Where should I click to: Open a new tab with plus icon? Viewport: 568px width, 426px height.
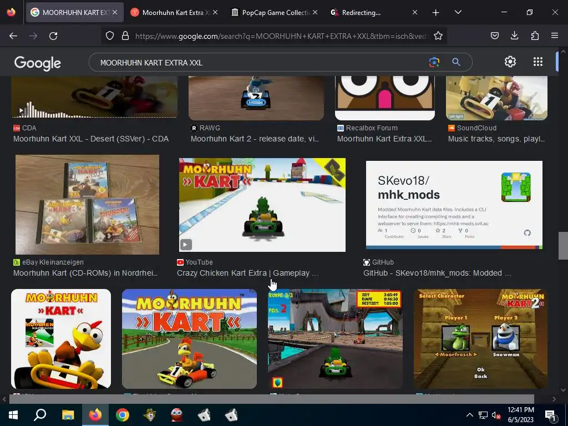coord(436,13)
